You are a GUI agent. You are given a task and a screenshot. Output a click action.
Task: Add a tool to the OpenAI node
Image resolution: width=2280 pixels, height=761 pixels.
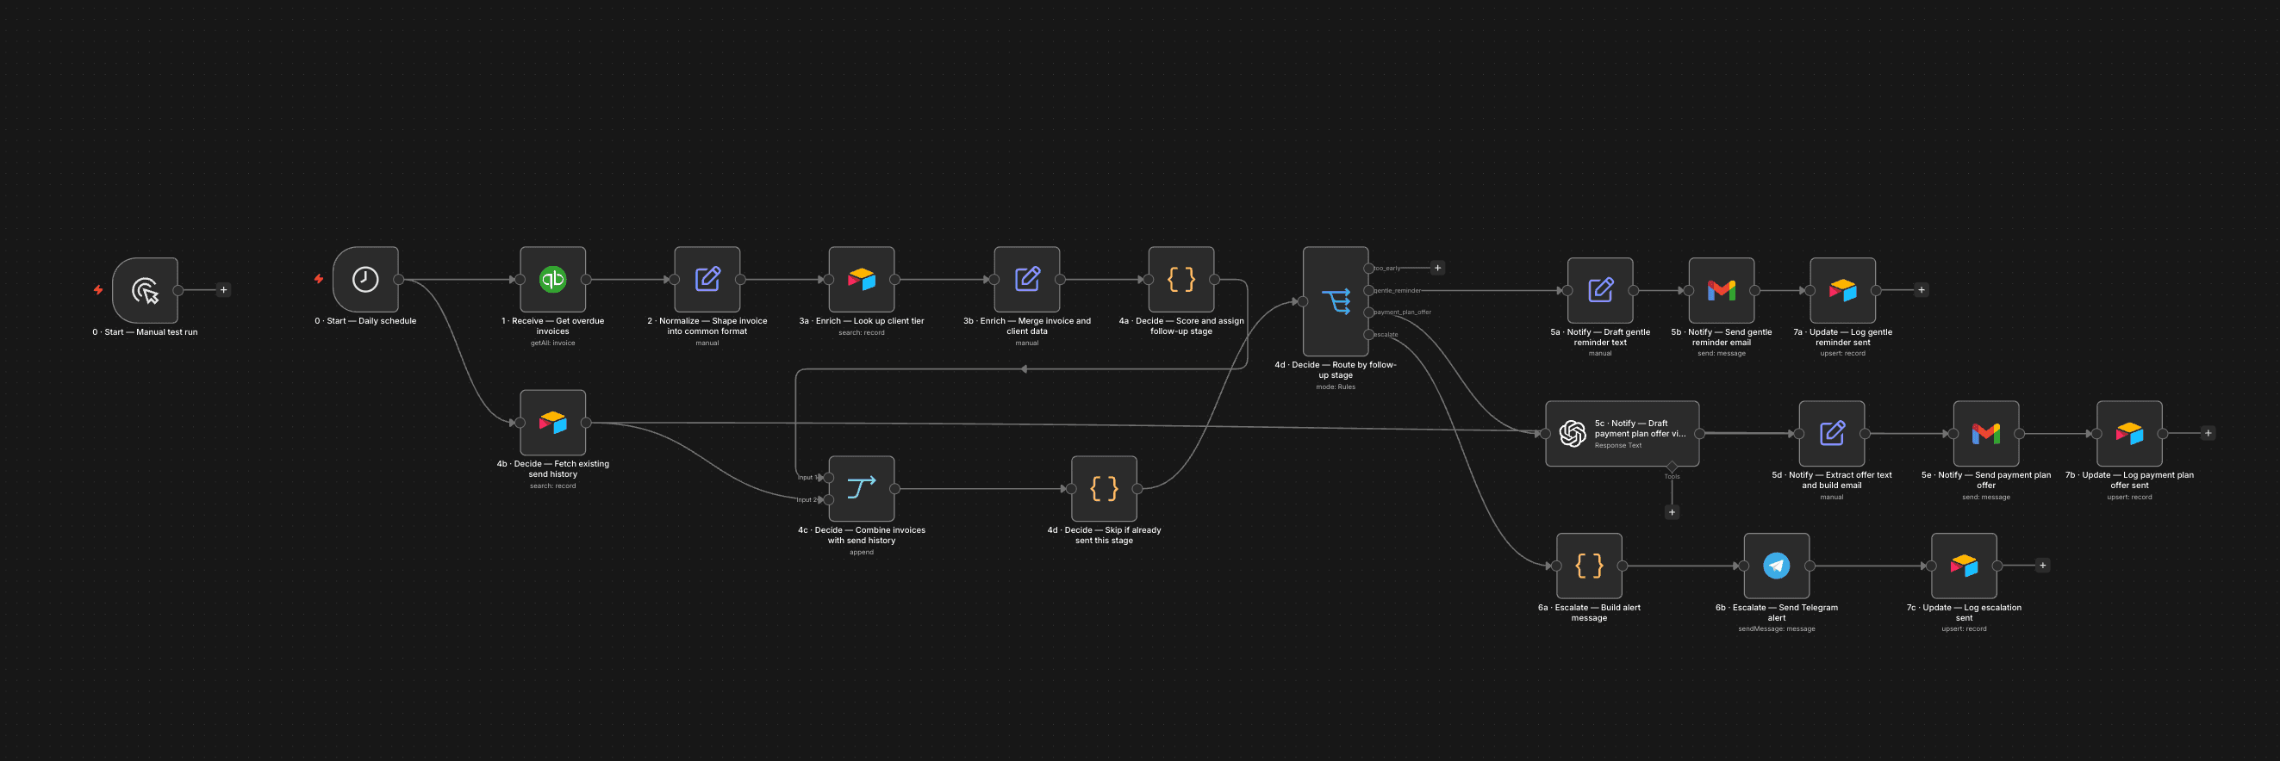coord(1672,512)
